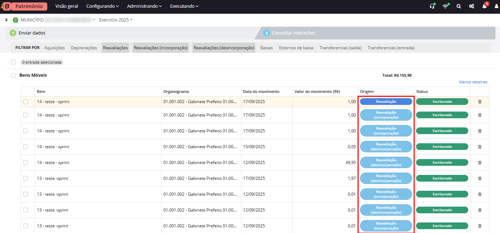Select checkbox for the 49,95 row
The width and height of the screenshot is (500, 233).
[25, 163]
